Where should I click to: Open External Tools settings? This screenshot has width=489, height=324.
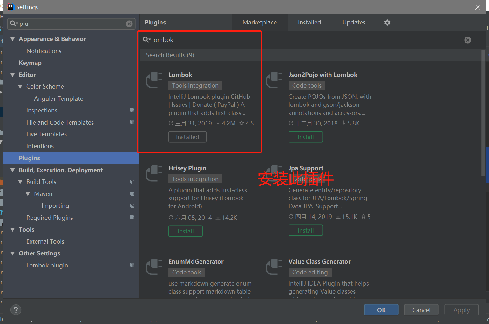click(x=45, y=241)
